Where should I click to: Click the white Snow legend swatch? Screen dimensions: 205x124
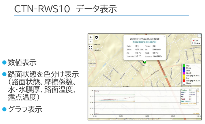[184, 83]
